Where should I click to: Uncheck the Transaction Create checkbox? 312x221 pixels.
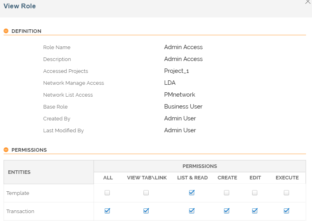(226, 211)
